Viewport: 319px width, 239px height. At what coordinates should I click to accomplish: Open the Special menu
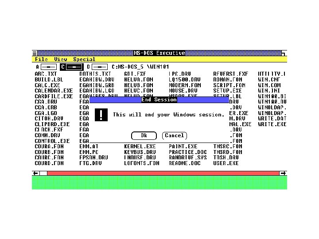84,59
